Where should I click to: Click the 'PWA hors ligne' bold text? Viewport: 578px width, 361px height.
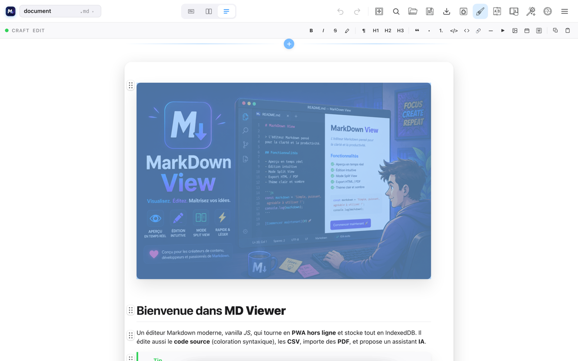314,333
